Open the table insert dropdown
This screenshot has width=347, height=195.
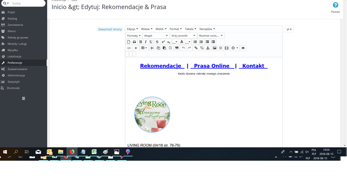[x=144, y=48]
